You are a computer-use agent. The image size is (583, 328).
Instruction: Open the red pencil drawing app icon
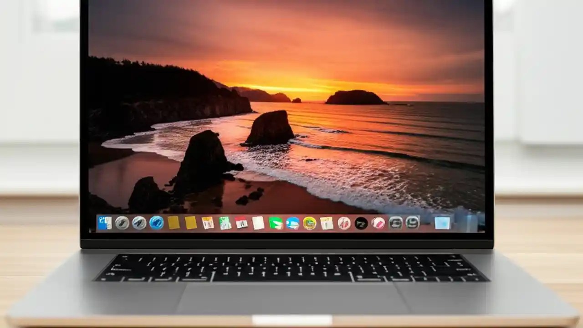(344, 223)
